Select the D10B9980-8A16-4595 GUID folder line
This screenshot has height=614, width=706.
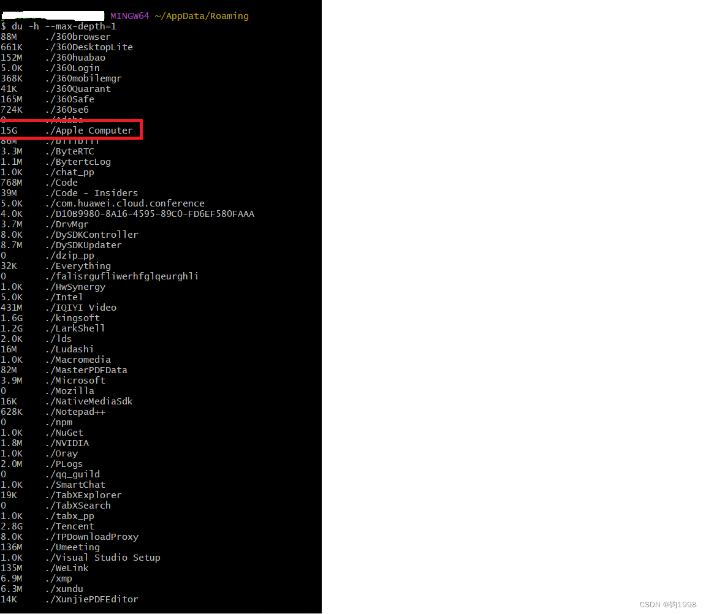click(x=127, y=213)
